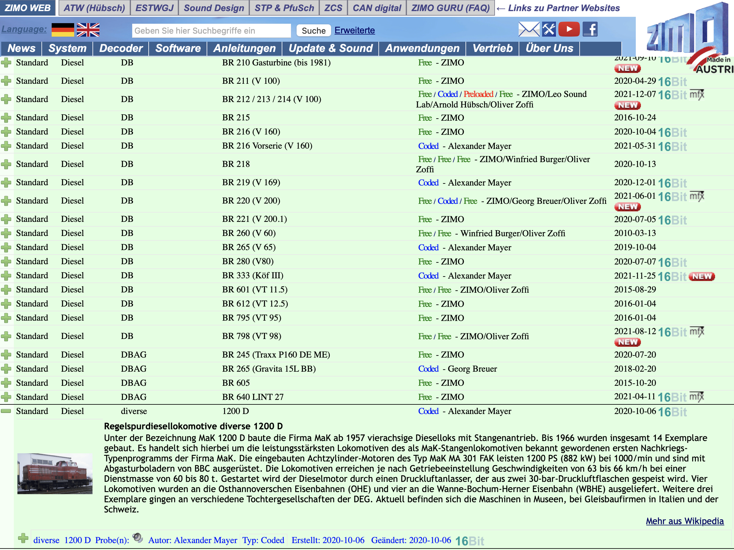This screenshot has width=734, height=550.
Task: Click Coded link in Gravita 15L BB row
Action: tap(428, 369)
